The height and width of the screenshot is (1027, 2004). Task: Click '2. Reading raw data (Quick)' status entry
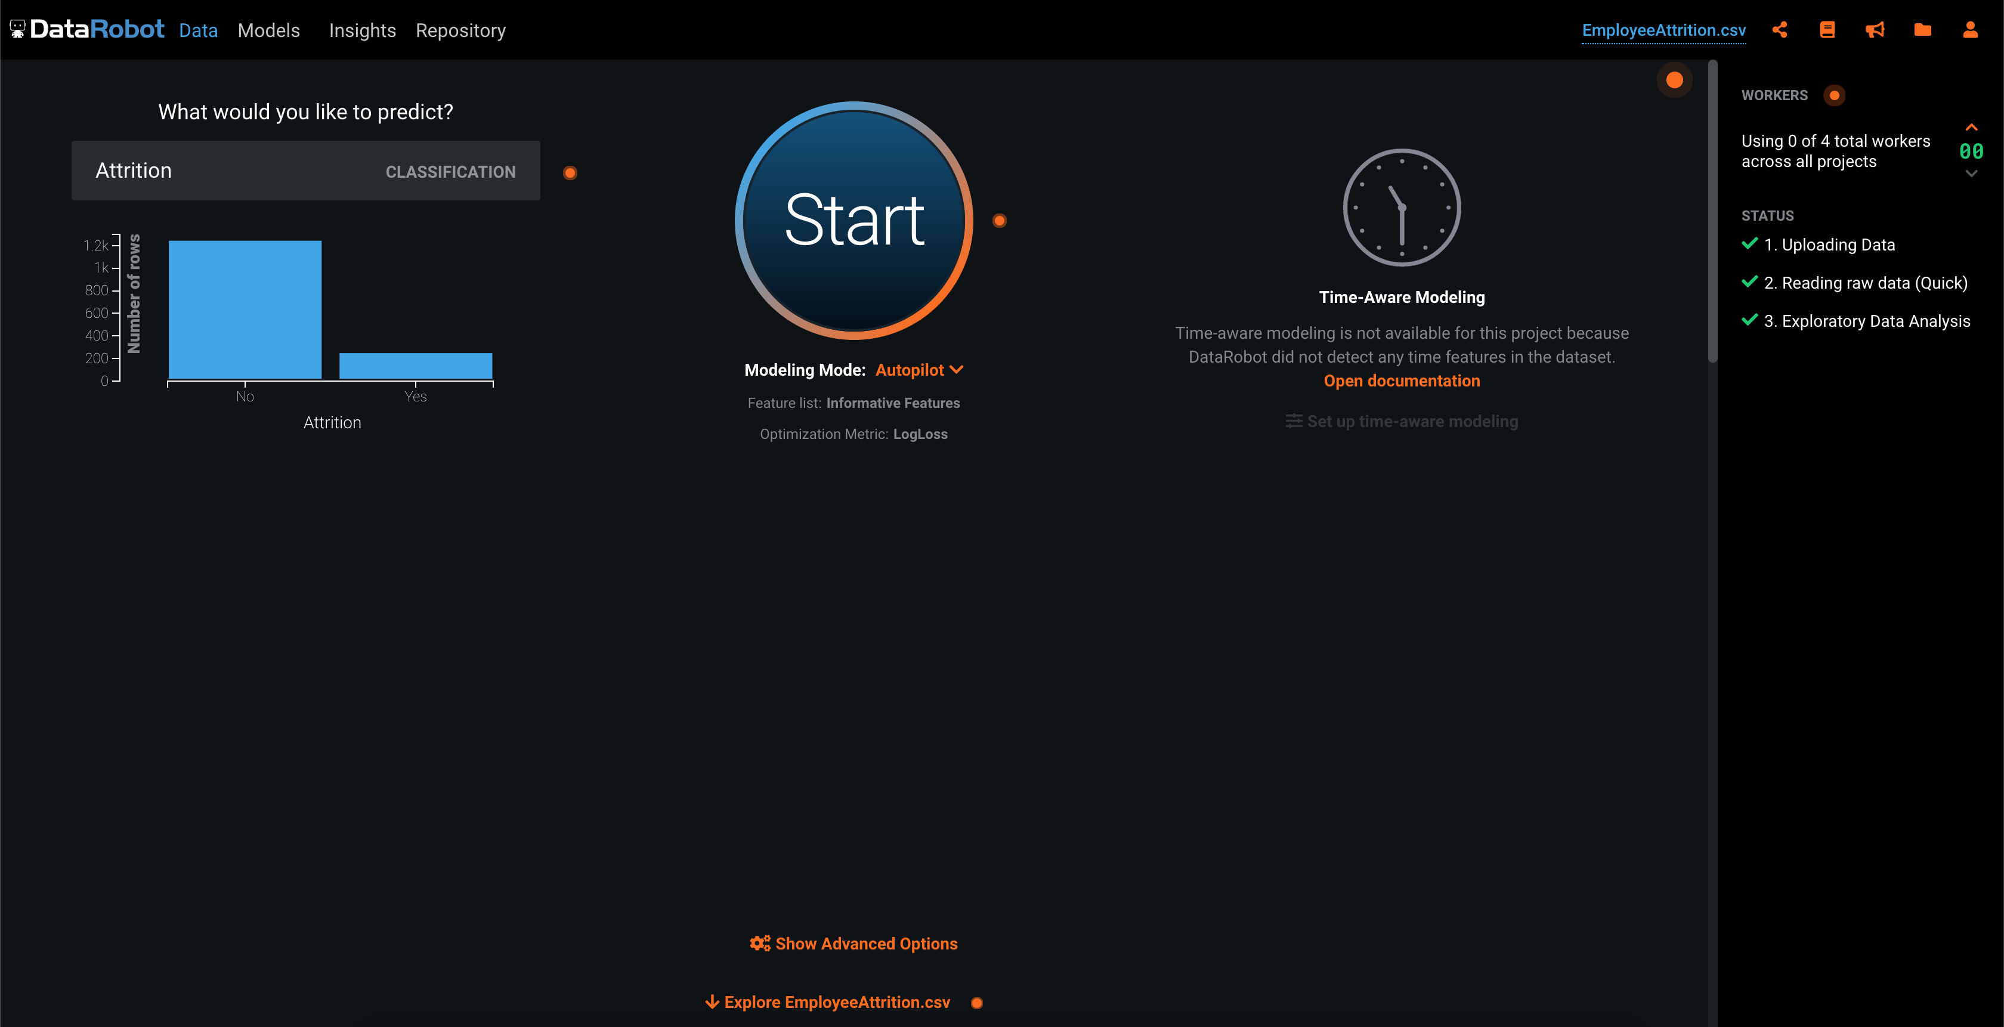click(x=1865, y=283)
